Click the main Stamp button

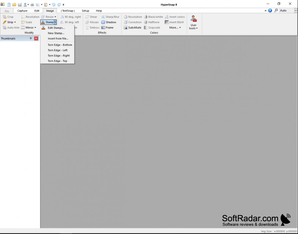[x=47, y=22]
